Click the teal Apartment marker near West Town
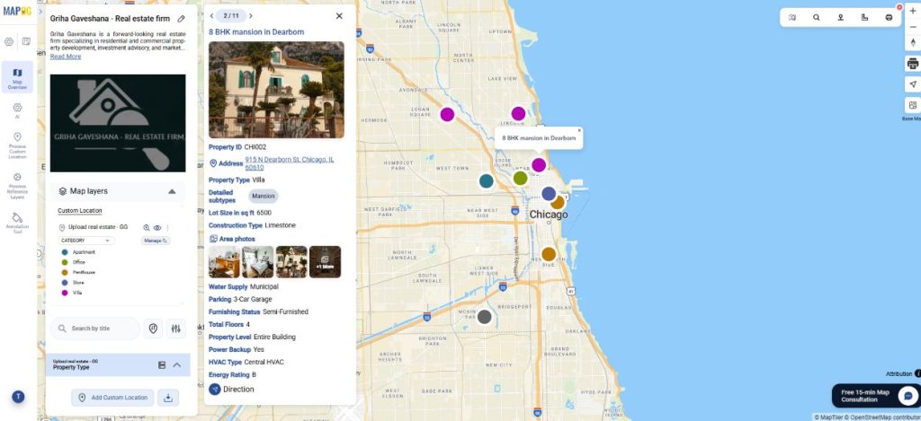The height and width of the screenshot is (421, 921). (487, 181)
